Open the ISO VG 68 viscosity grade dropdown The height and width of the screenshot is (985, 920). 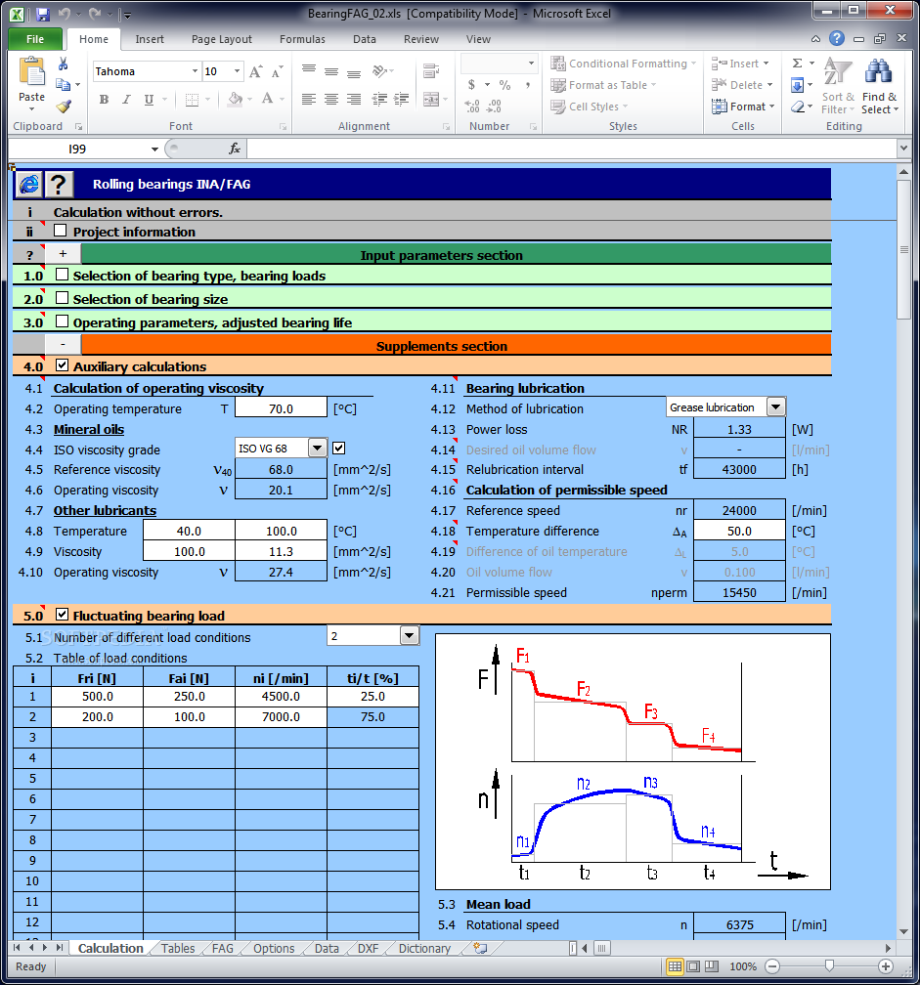318,448
